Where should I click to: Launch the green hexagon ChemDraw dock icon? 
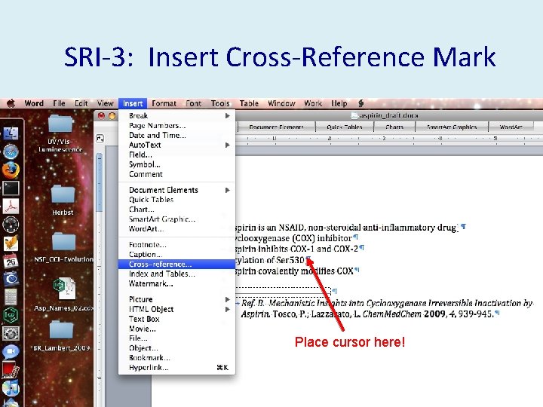(x=11, y=315)
